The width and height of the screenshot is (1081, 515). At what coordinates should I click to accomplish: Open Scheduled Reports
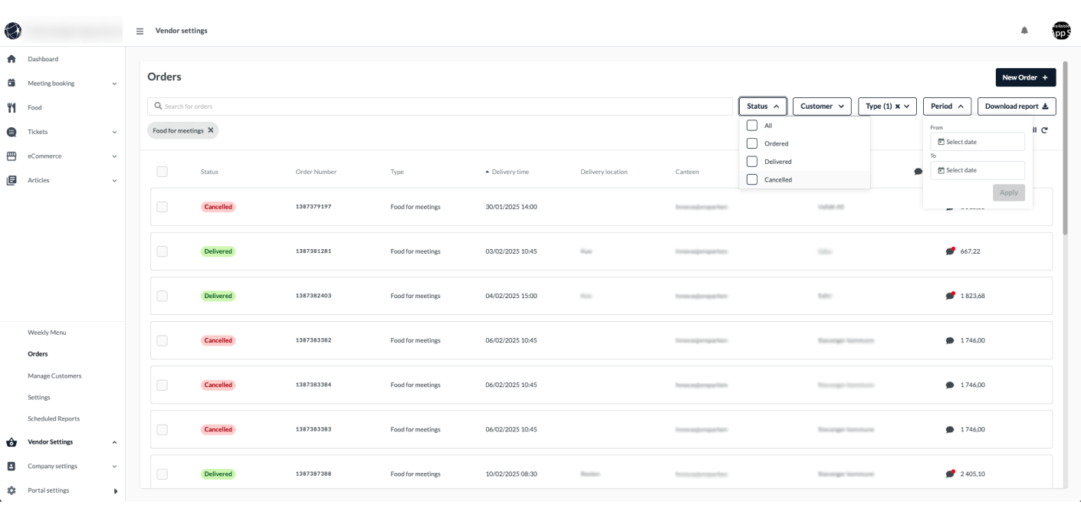pos(54,418)
